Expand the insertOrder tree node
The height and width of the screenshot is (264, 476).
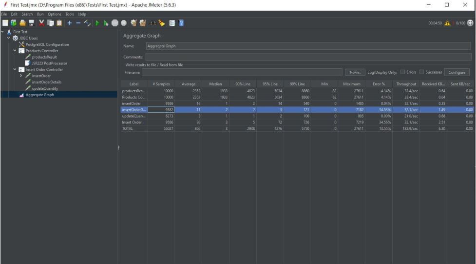point(20,76)
